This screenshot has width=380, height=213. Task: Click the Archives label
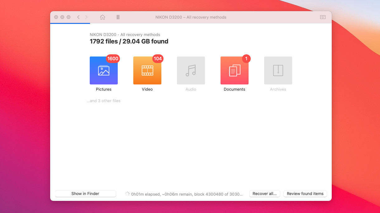click(x=278, y=89)
